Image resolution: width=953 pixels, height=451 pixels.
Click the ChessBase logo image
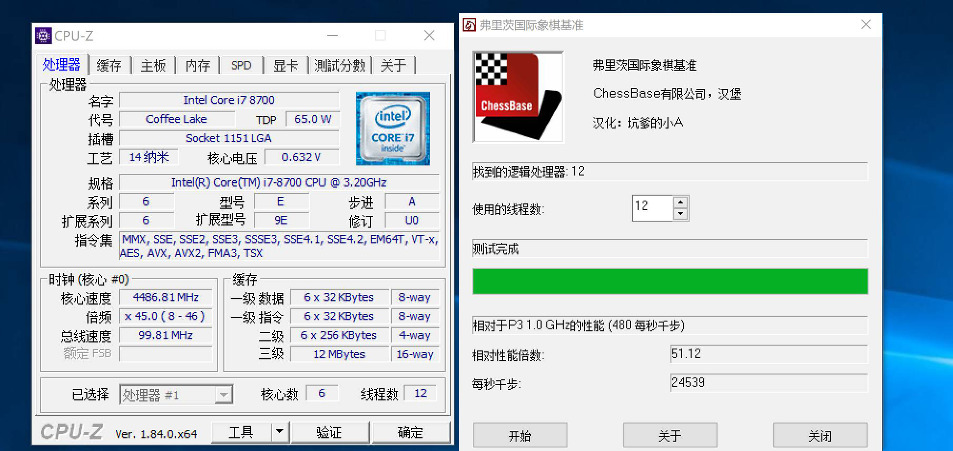518,97
